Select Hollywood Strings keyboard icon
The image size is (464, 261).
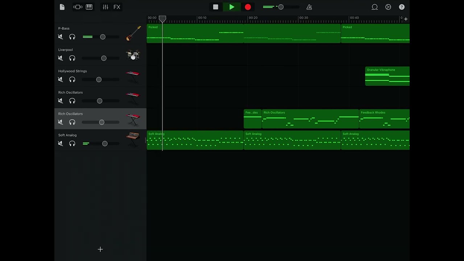tap(133, 76)
